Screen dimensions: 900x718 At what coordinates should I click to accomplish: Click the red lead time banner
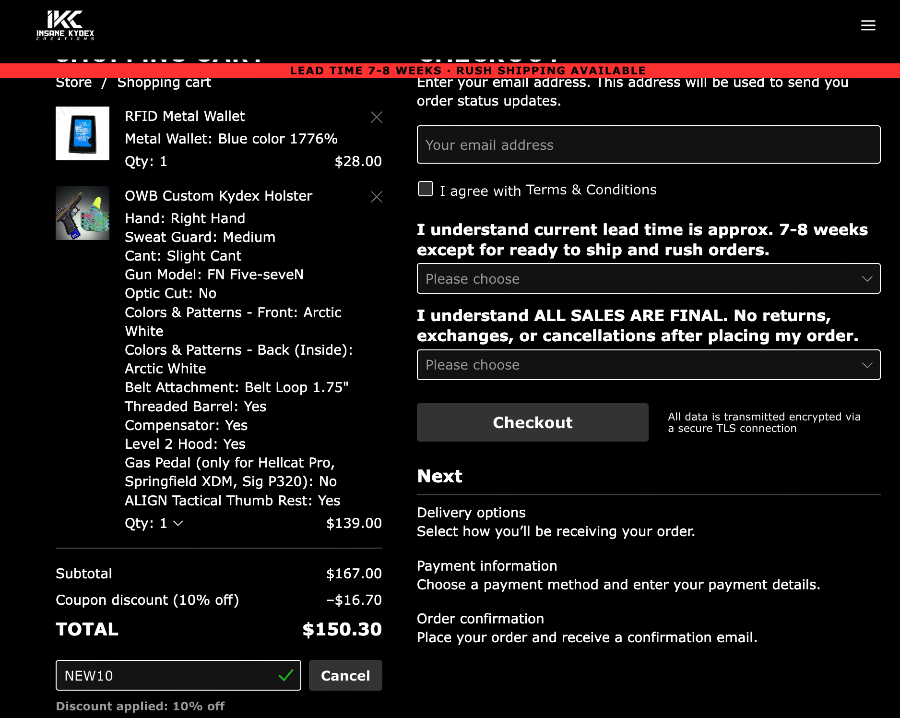[x=450, y=71]
